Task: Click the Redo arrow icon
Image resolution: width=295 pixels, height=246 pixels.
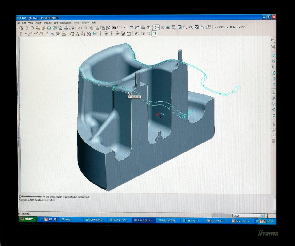Action: pyautogui.click(x=85, y=28)
